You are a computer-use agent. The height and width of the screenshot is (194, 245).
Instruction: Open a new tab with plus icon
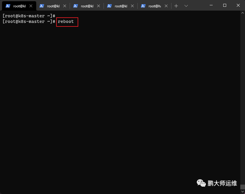coord(176,6)
